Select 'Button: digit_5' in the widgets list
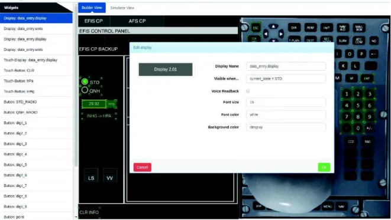 (x=37, y=165)
